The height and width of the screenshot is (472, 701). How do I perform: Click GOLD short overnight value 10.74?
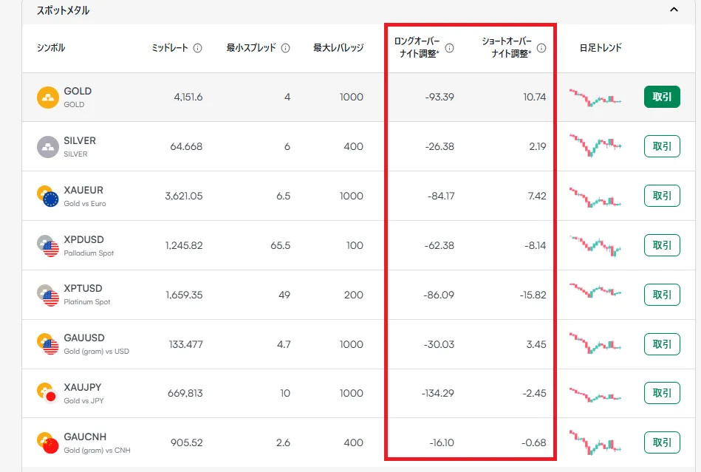click(535, 97)
